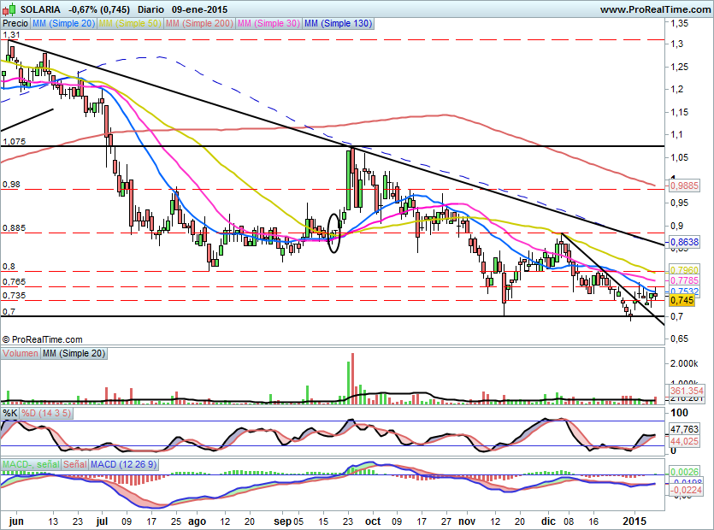Select the Señal line label
This screenshot has width=714, height=530.
point(74,464)
